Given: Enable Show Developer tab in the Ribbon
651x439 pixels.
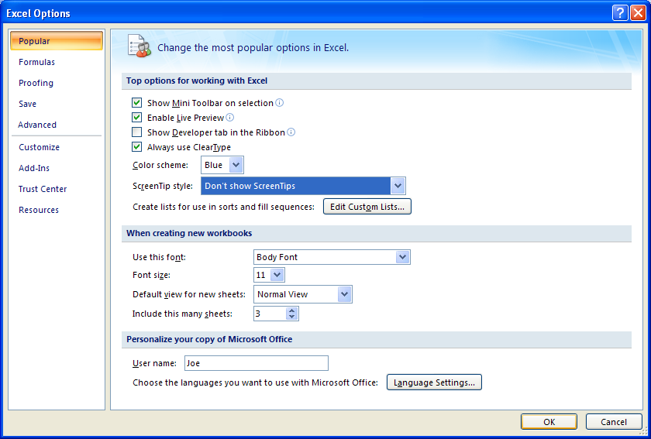Looking at the screenshot, I should [136, 132].
